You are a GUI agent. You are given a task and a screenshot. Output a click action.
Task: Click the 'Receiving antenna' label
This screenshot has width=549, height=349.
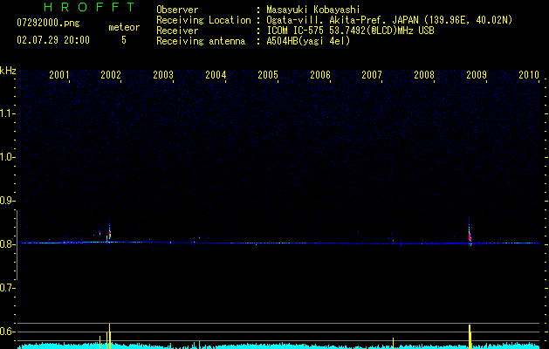[x=201, y=41]
